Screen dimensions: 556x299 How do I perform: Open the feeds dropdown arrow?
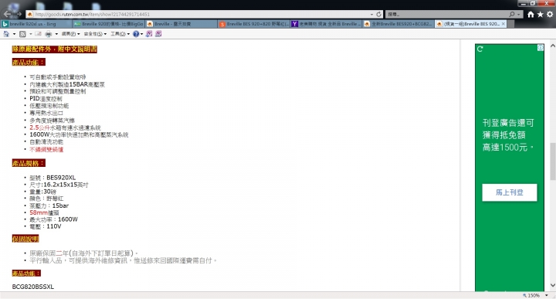click(30, 34)
